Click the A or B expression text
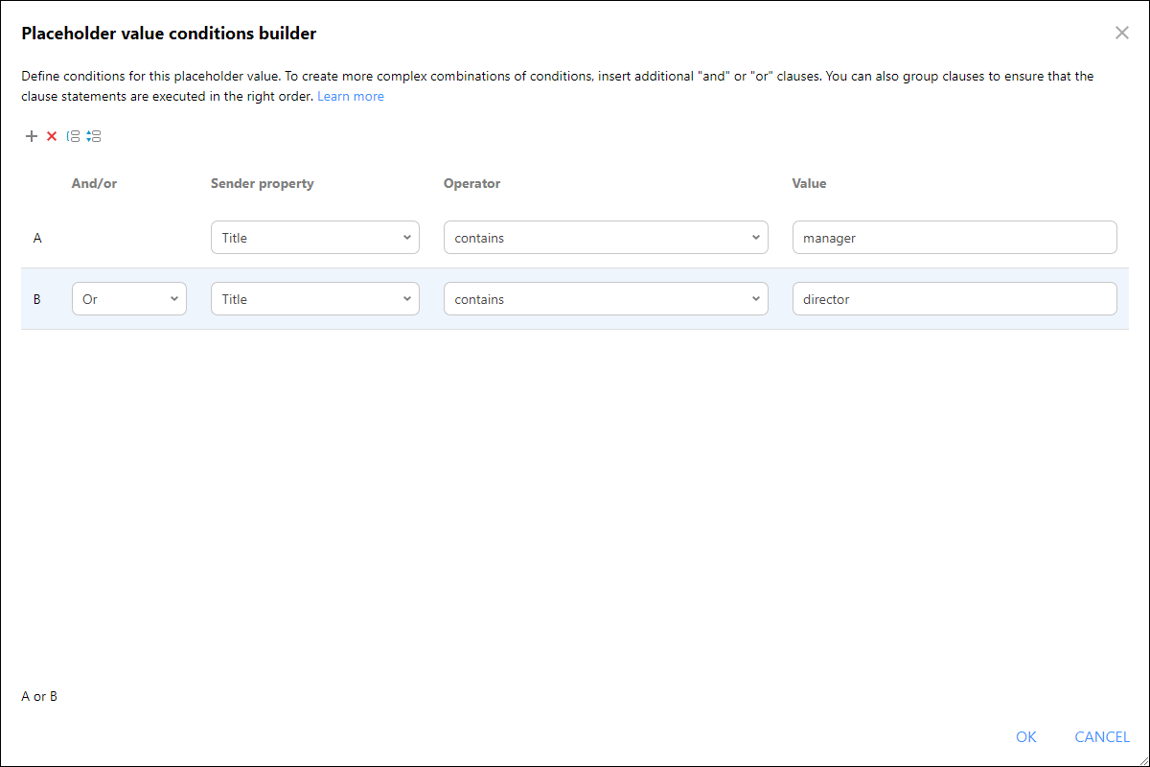 pyautogui.click(x=39, y=696)
